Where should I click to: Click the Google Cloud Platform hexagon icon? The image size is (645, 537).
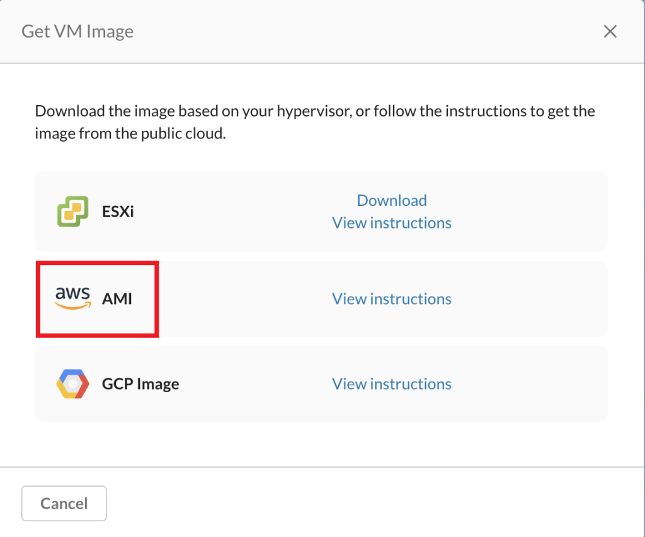click(x=73, y=384)
